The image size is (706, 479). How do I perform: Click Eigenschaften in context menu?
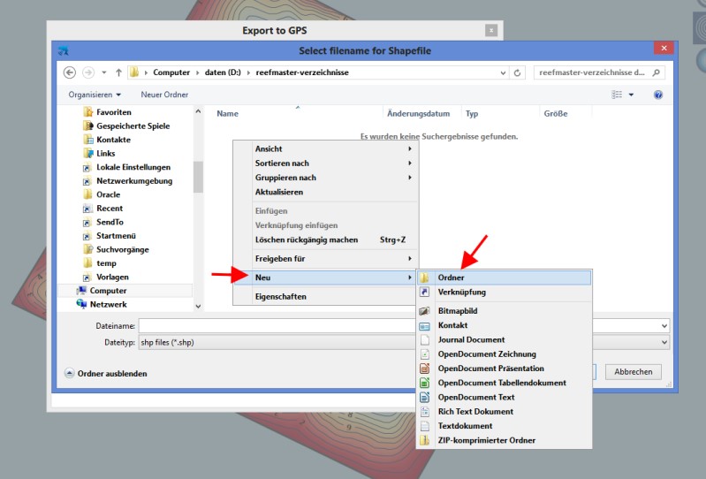pos(280,296)
